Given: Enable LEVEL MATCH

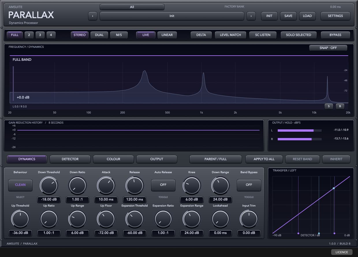Looking at the screenshot, I should (230, 35).
